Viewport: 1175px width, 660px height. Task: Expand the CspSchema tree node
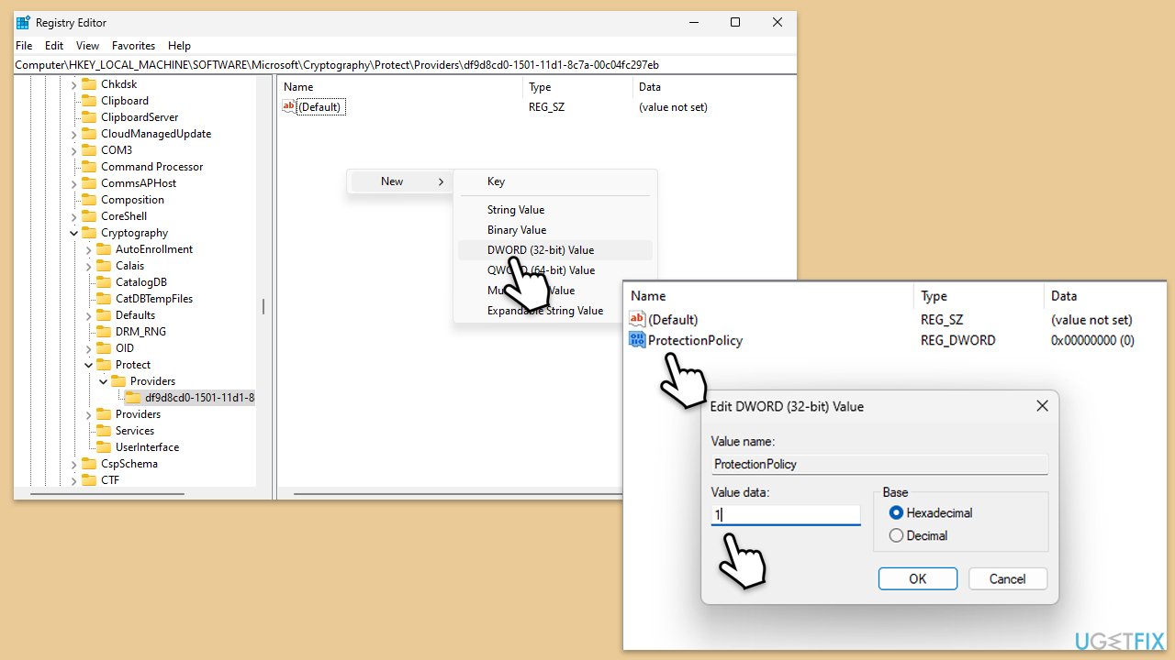pos(74,464)
